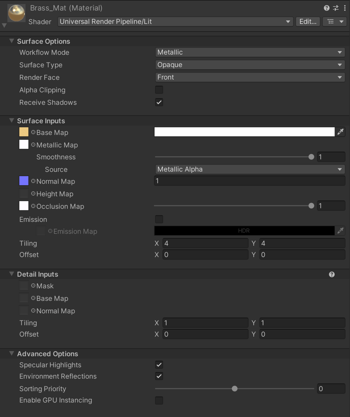Disable the Receive Shadows checkbox

[159, 102]
